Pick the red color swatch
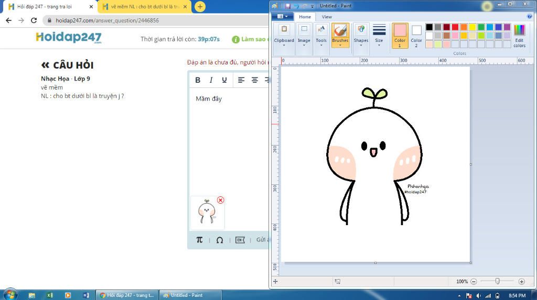Screen dimensions: 537x300 point(455,27)
